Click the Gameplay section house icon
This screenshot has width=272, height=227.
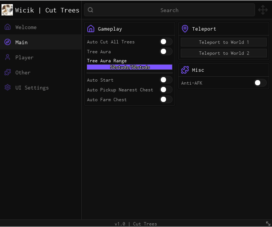pyautogui.click(x=91, y=29)
